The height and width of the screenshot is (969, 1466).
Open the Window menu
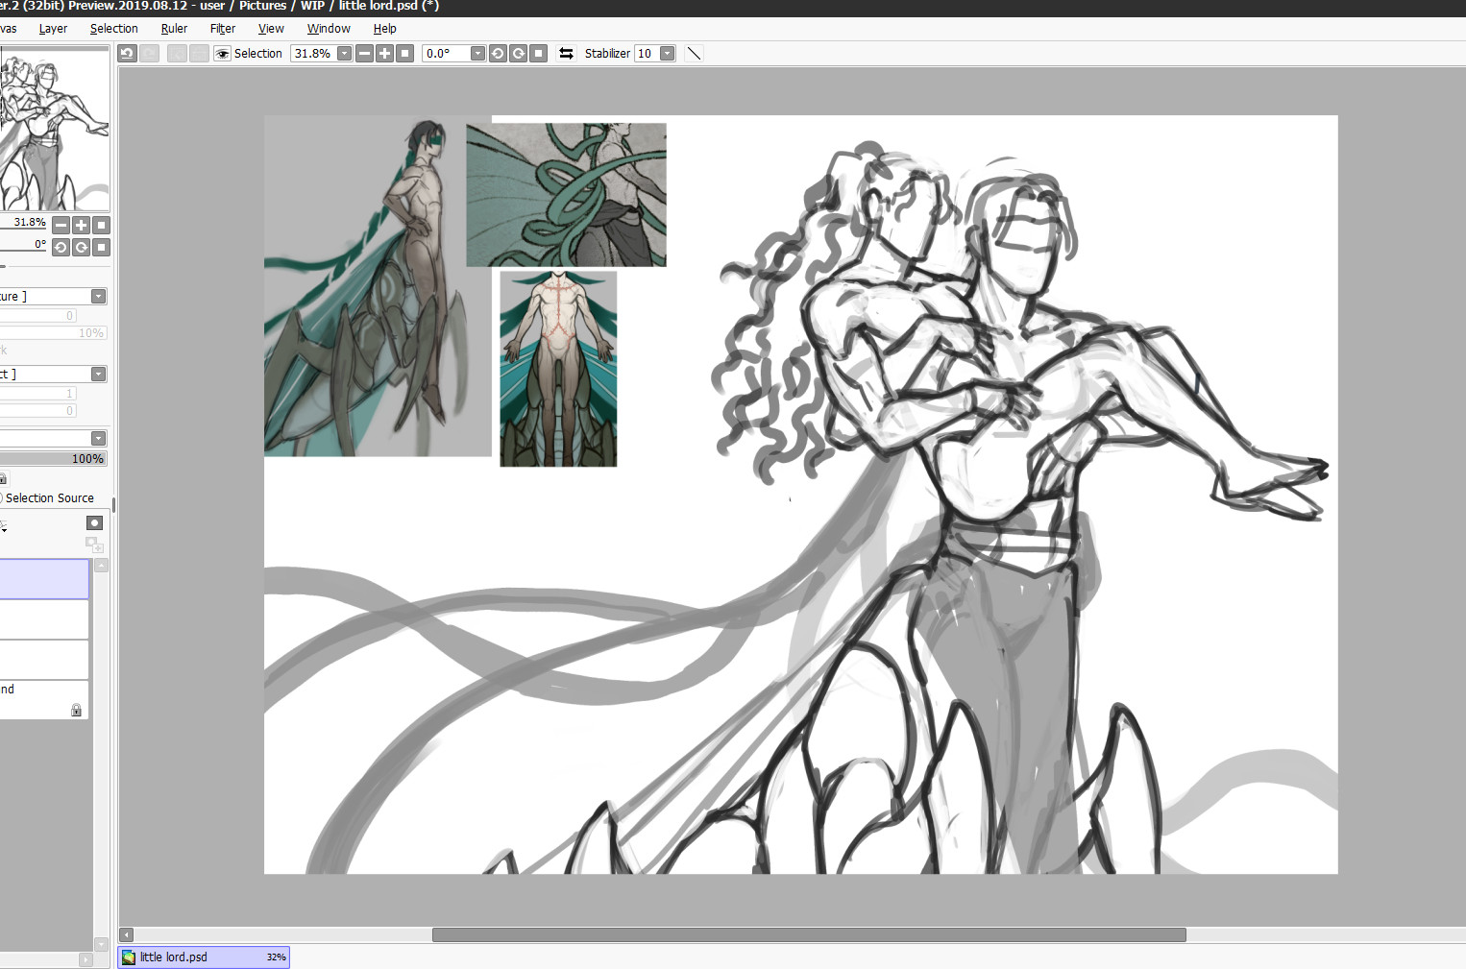(x=329, y=29)
